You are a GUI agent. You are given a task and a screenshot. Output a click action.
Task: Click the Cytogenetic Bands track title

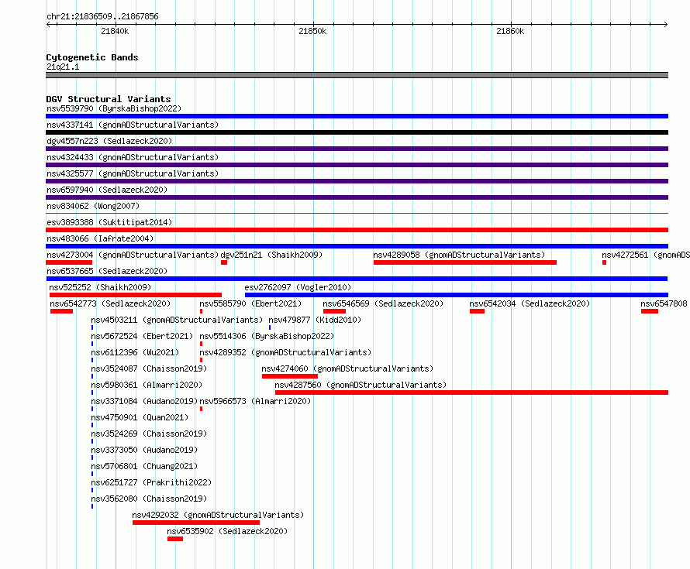92,57
